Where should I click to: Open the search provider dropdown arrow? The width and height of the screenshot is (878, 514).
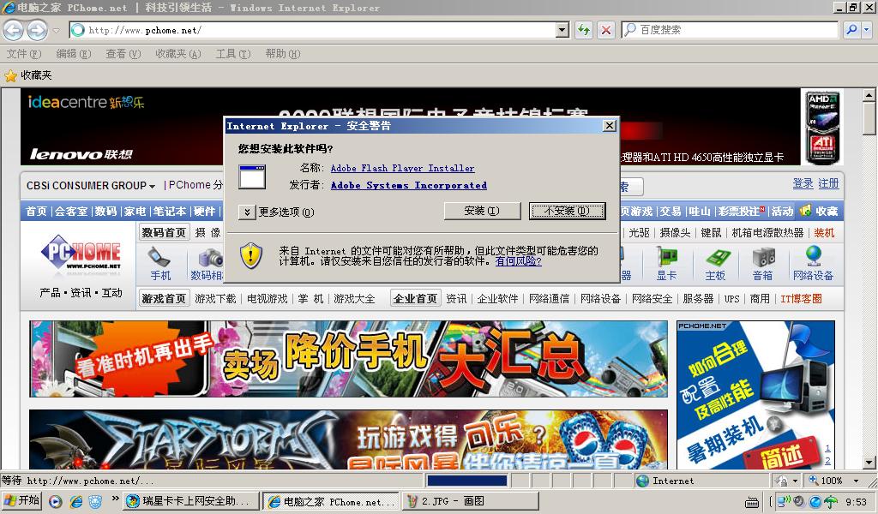click(867, 30)
